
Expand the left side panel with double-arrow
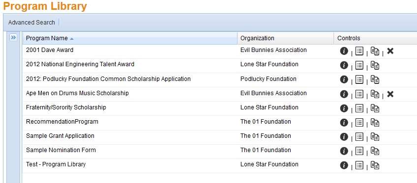13,37
